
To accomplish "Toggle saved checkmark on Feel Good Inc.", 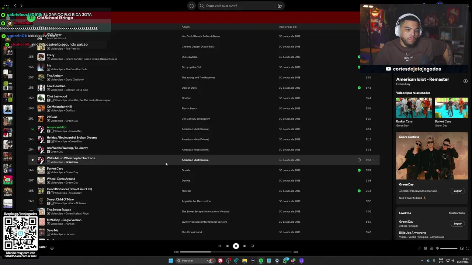I will point(359,88).
